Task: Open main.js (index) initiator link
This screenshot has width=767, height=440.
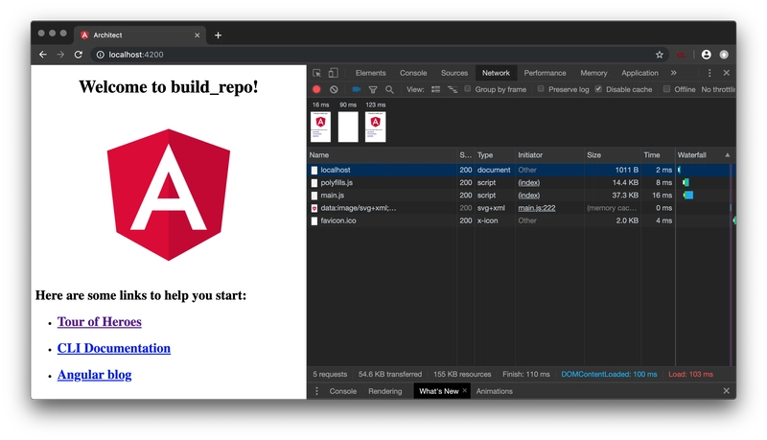Action: (x=529, y=196)
